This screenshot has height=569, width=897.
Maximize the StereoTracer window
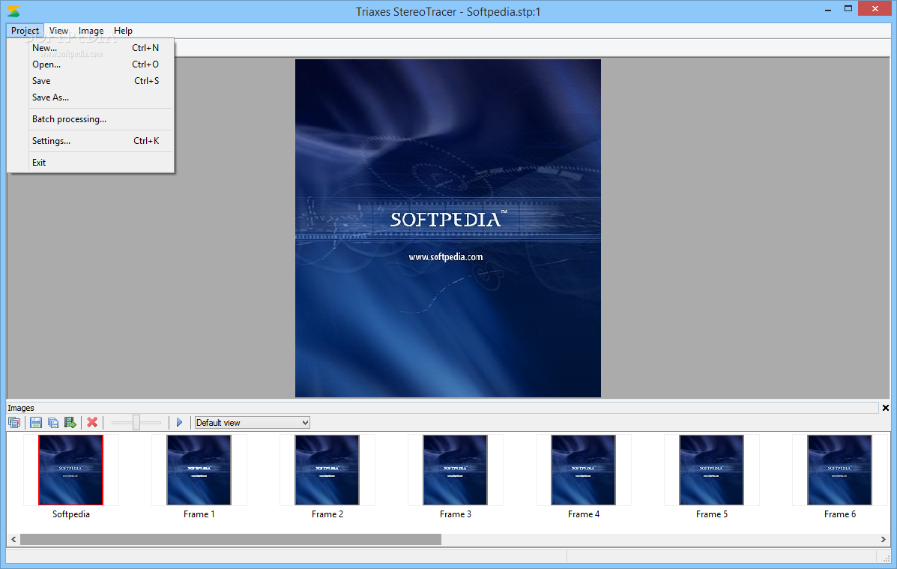(x=848, y=9)
